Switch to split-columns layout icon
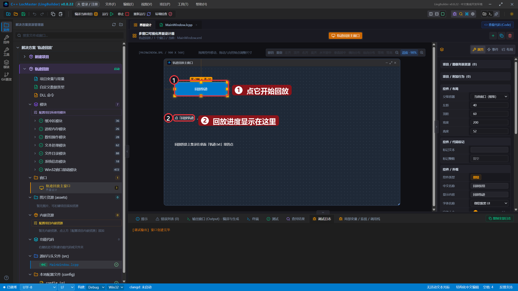This screenshot has width=518, height=291. [x=431, y=14]
